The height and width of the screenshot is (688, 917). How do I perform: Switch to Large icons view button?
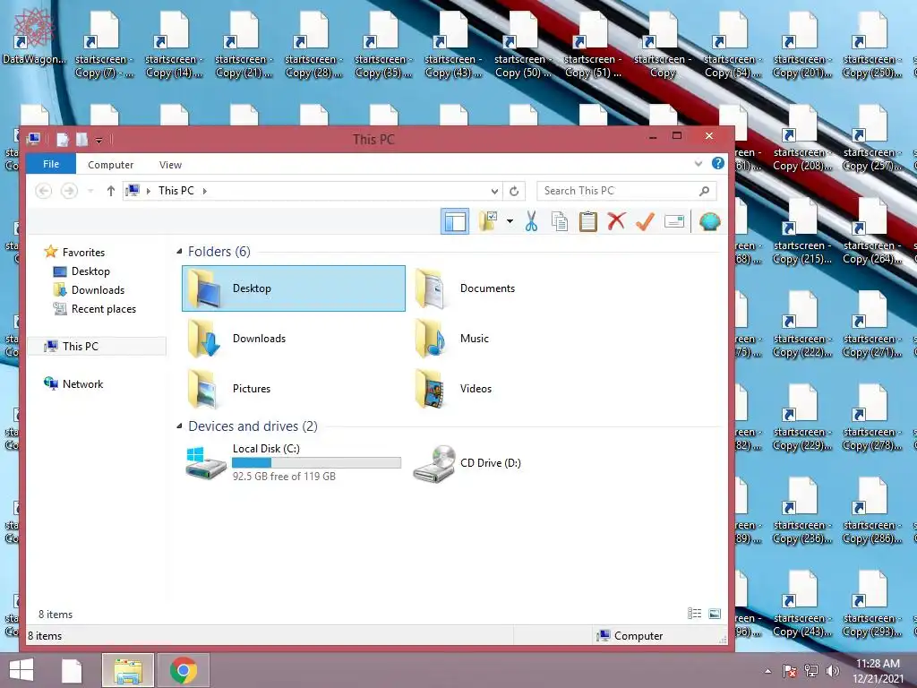coord(715,614)
